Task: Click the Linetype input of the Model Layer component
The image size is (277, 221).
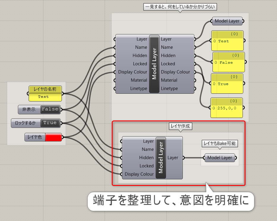Action: click(x=139, y=88)
